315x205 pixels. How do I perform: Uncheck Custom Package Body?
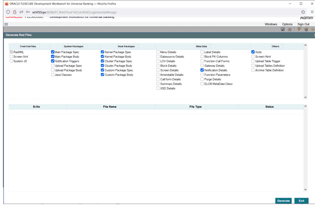103,75
